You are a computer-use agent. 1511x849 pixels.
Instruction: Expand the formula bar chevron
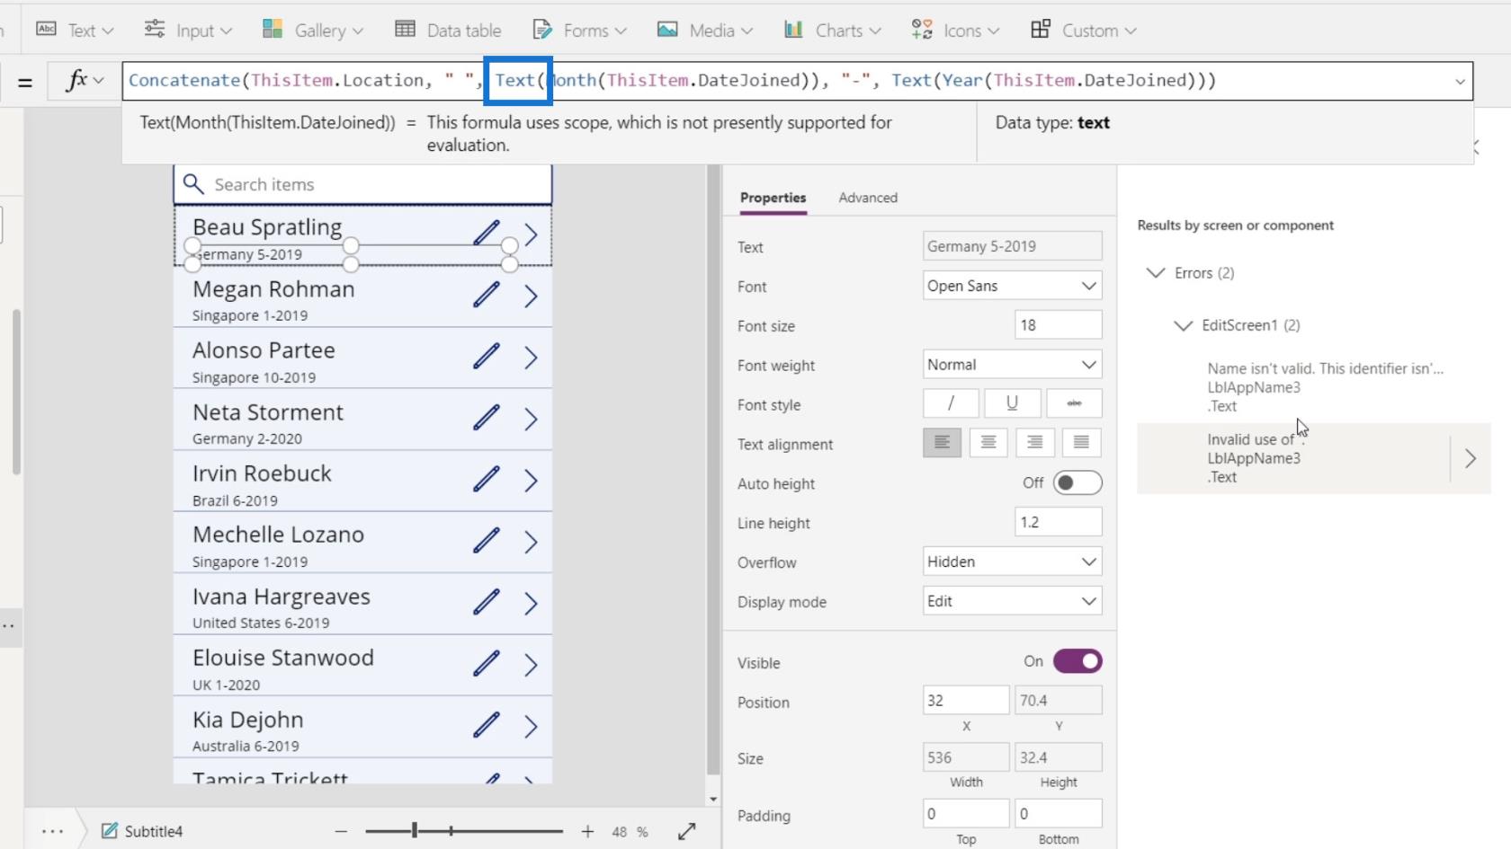click(1459, 82)
